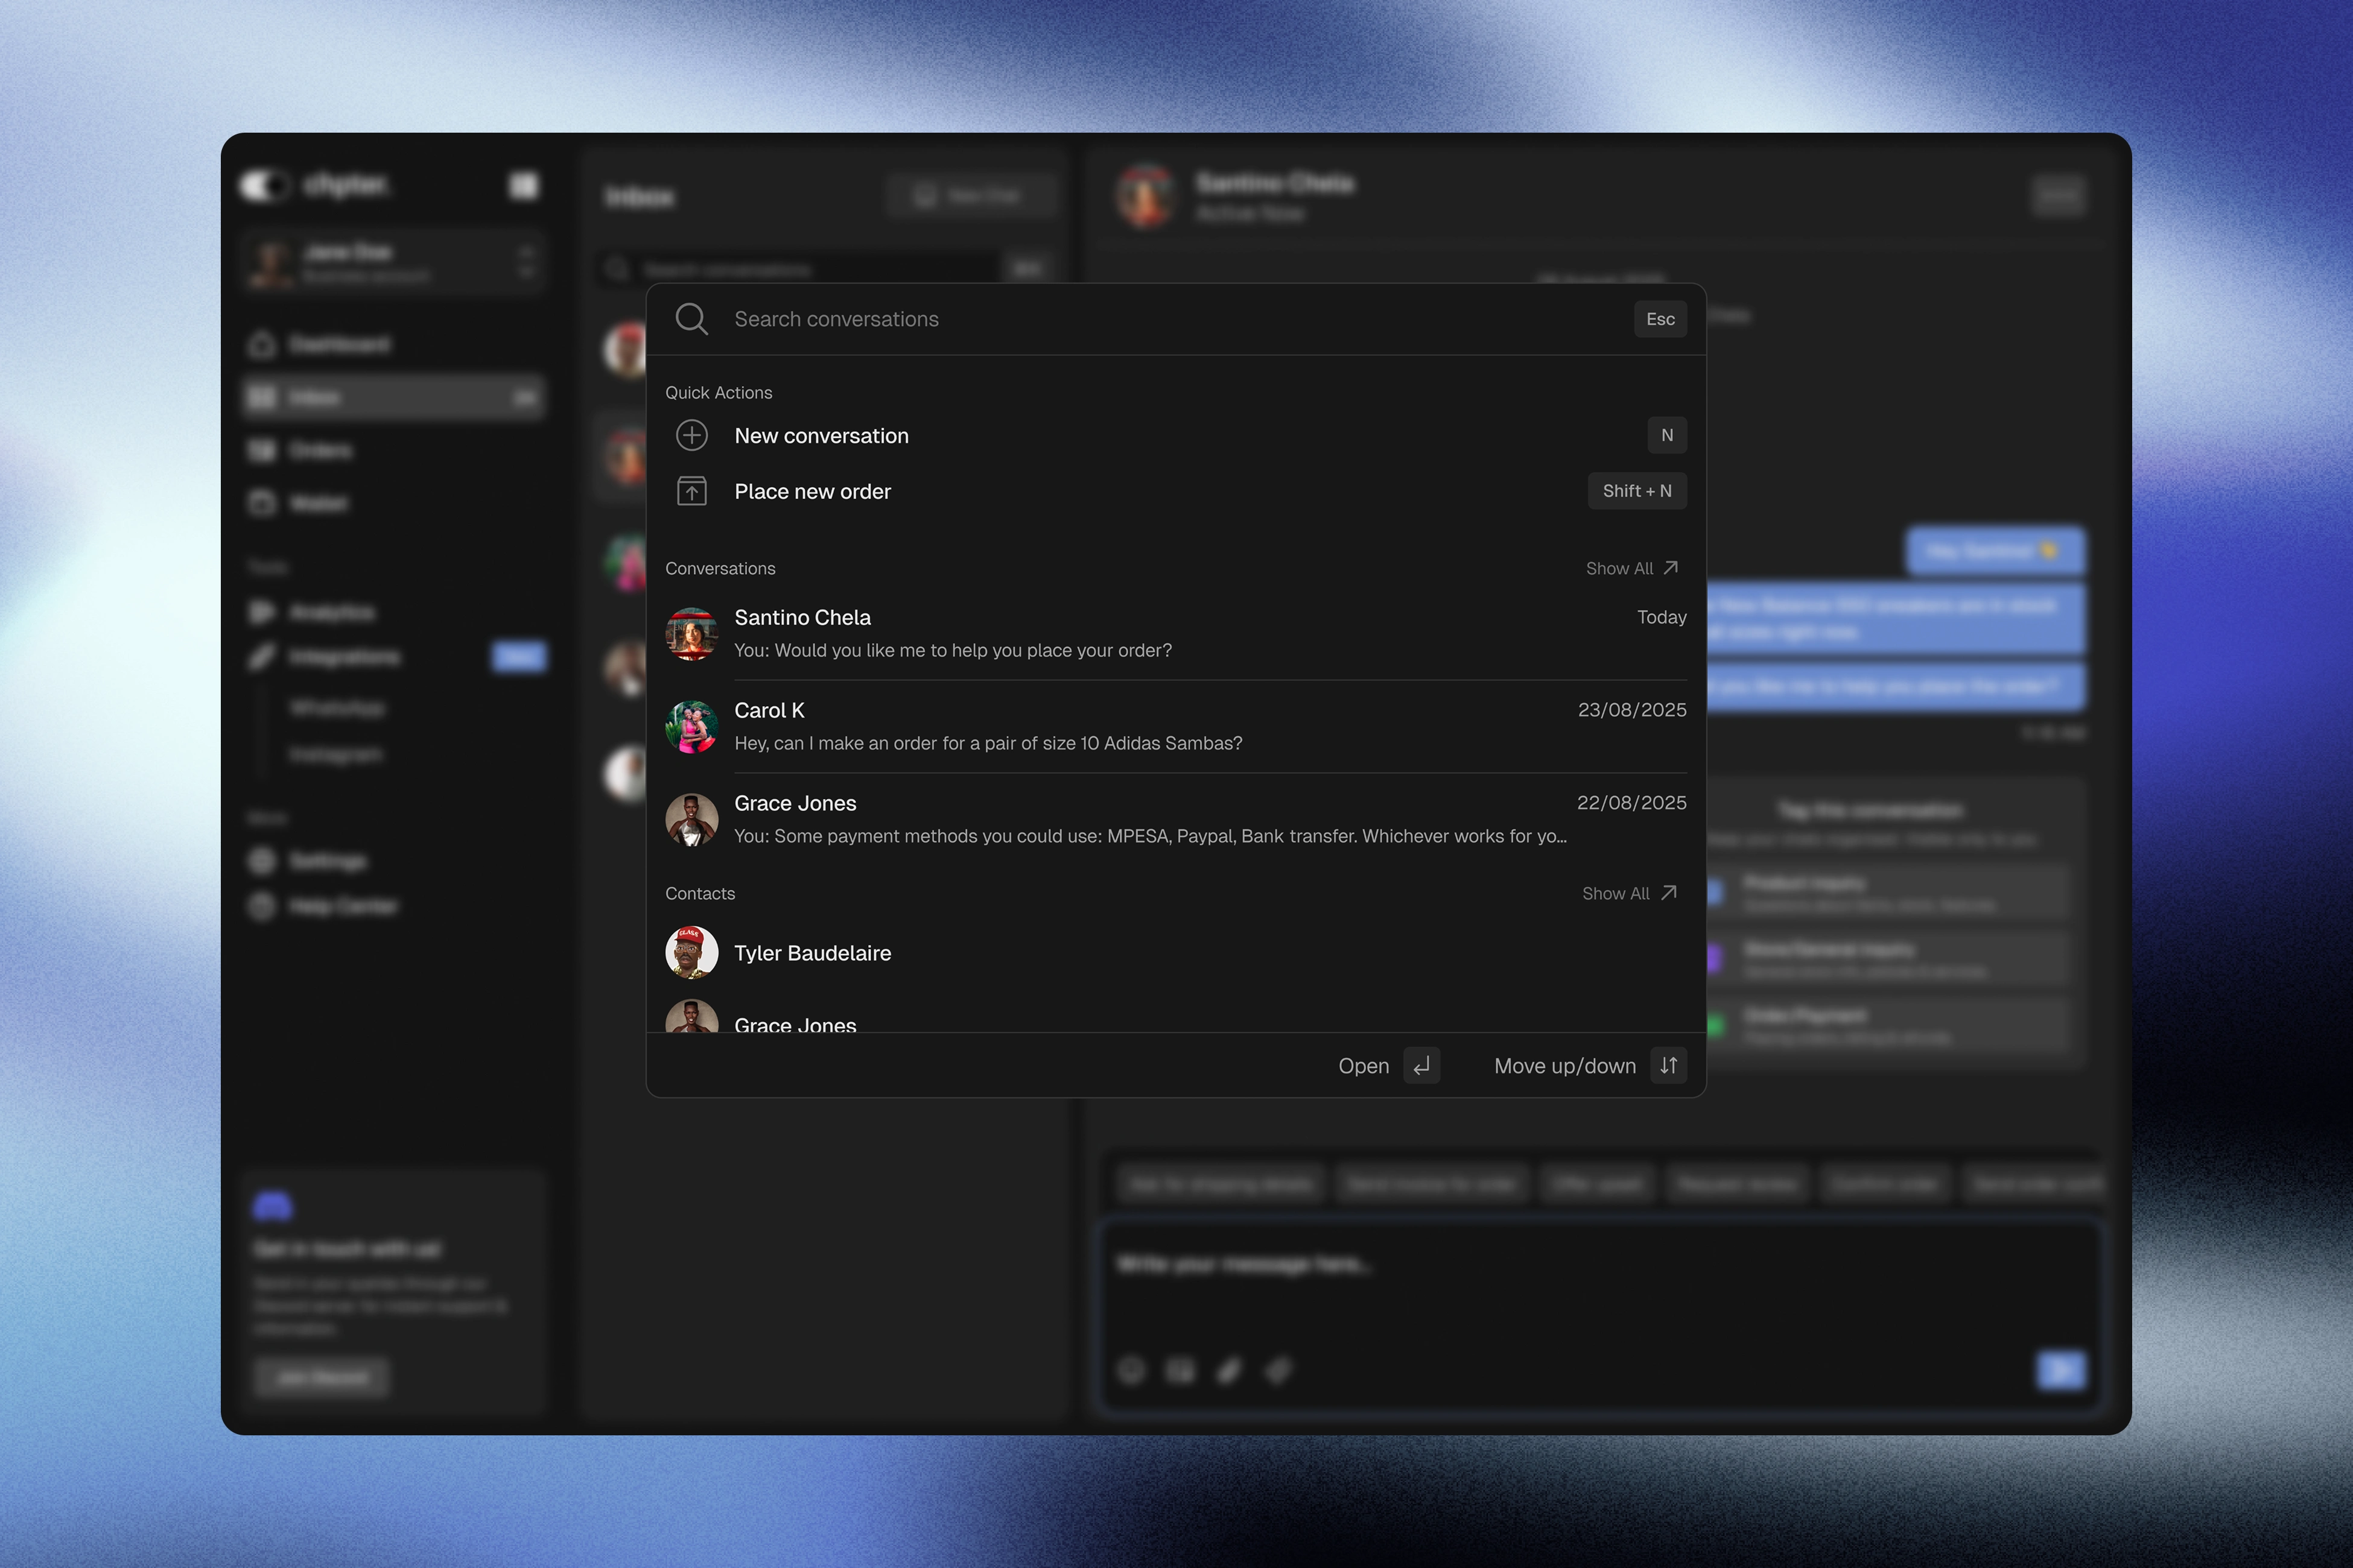This screenshot has width=2353, height=1568.
Task: Select the Tyler Baudelaire contact
Action: [x=812, y=953]
